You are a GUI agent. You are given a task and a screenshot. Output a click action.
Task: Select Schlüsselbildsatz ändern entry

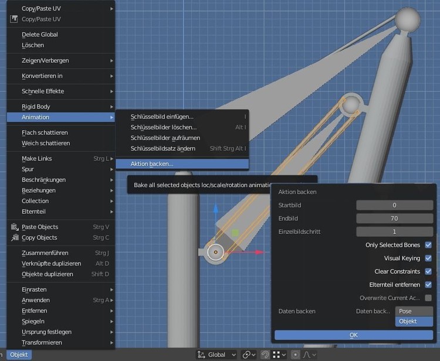(182, 148)
